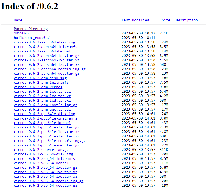Download cirros-0.6.2-x86_64-disk.img
The image size is (206, 189).
[x=43, y=154]
